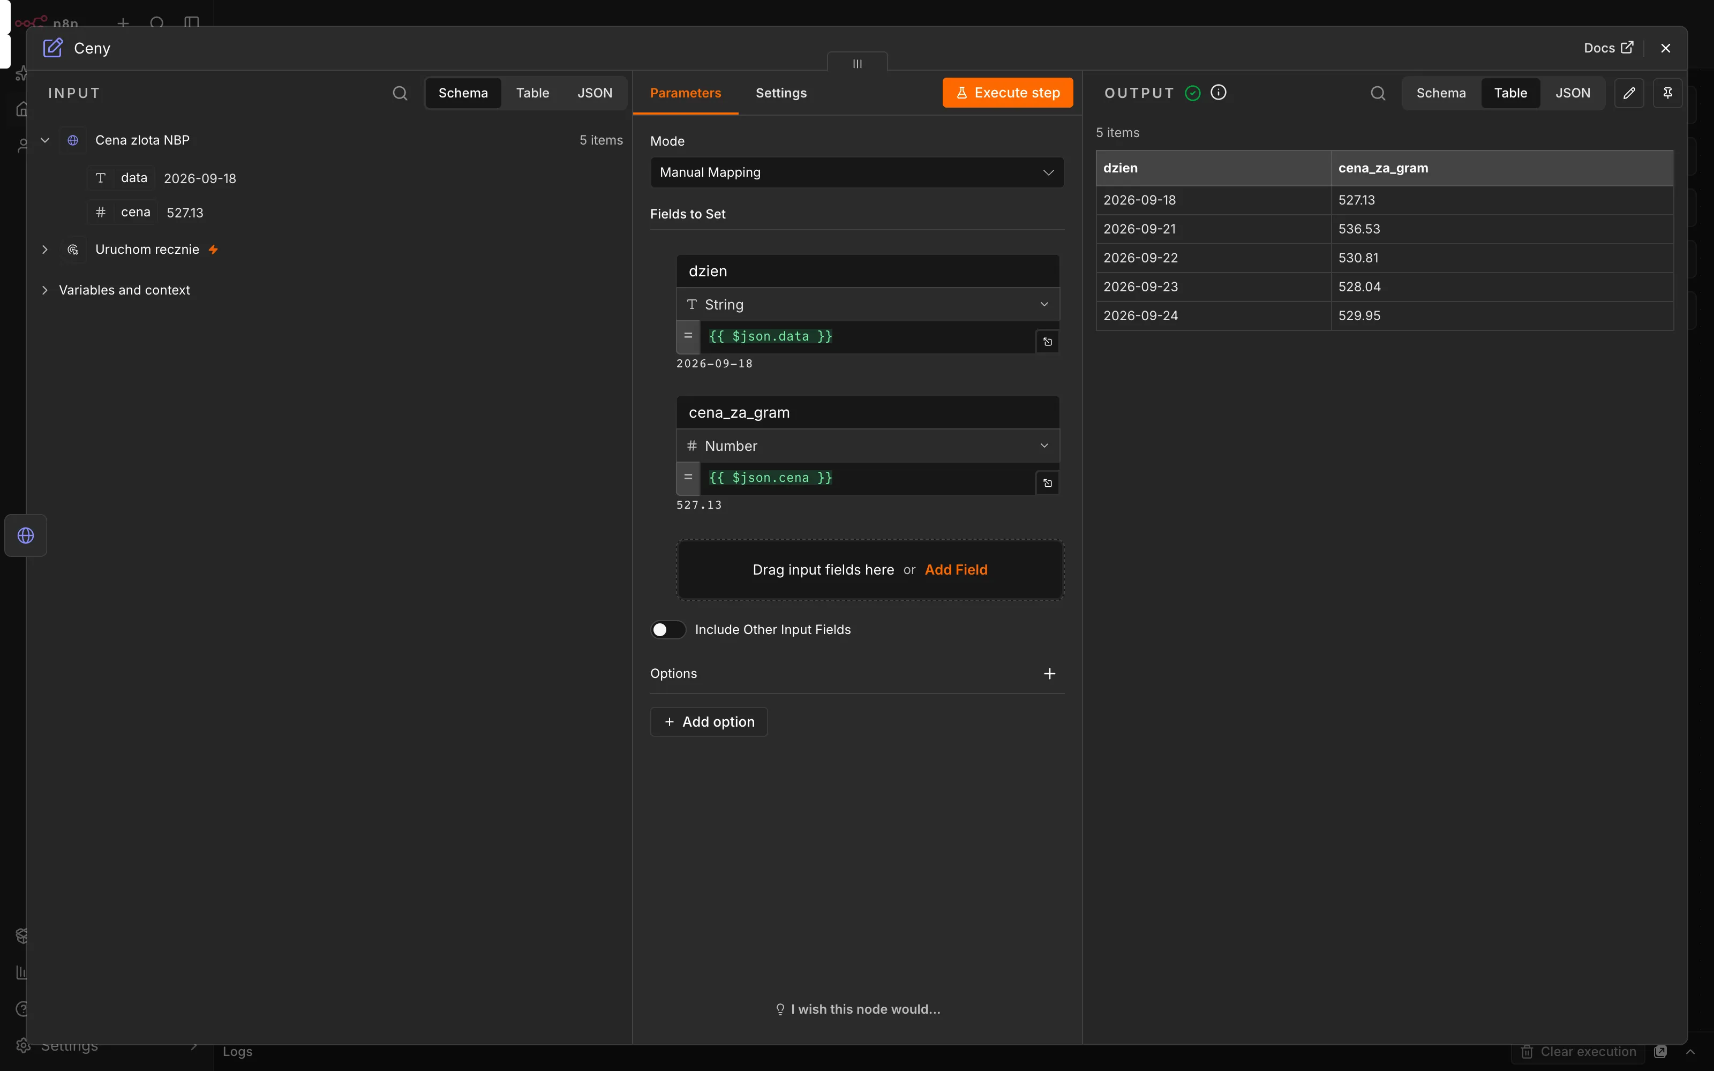Click the search icon in the OUTPUT panel

[x=1378, y=93]
